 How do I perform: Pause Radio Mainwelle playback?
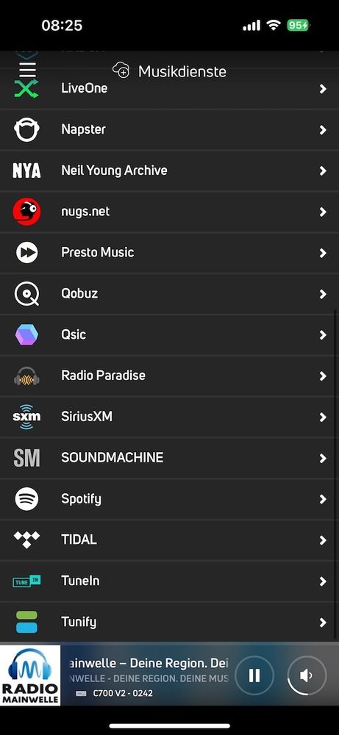254,675
